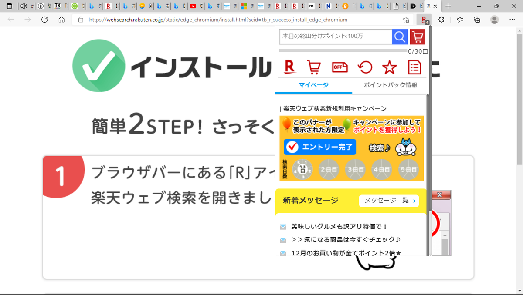Click the browser address bar URL

218,20
